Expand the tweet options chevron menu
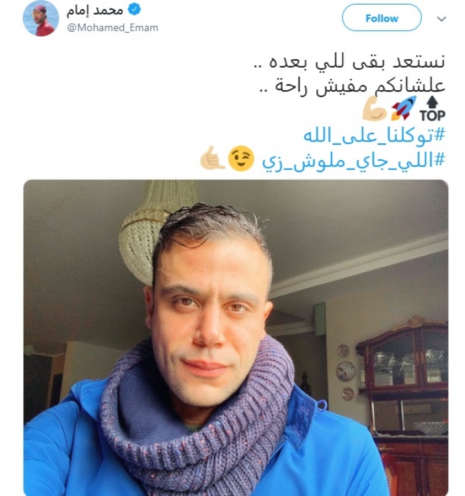Screen dimensions: 465x496 [x=442, y=19]
